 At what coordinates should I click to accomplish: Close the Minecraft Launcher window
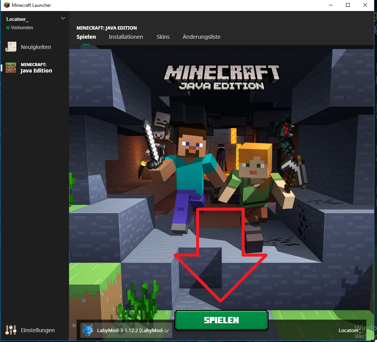coord(365,5)
